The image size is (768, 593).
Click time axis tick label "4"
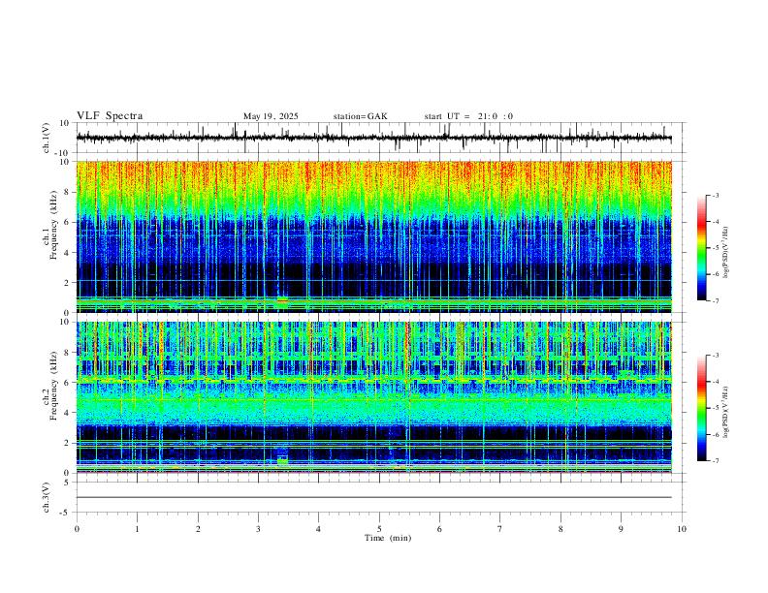click(318, 529)
